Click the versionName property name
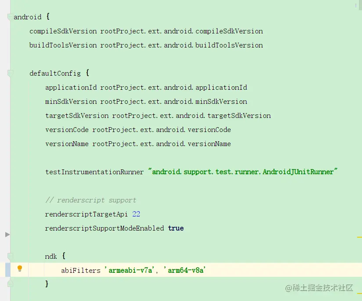 click(67, 144)
